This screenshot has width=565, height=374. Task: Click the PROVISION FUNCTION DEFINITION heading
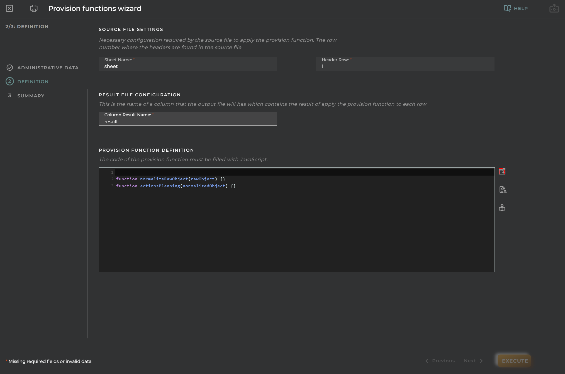(x=146, y=150)
